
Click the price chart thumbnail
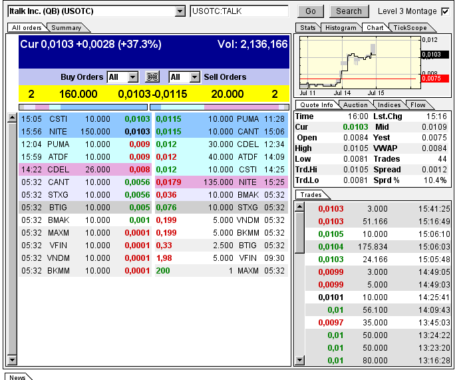pos(360,63)
